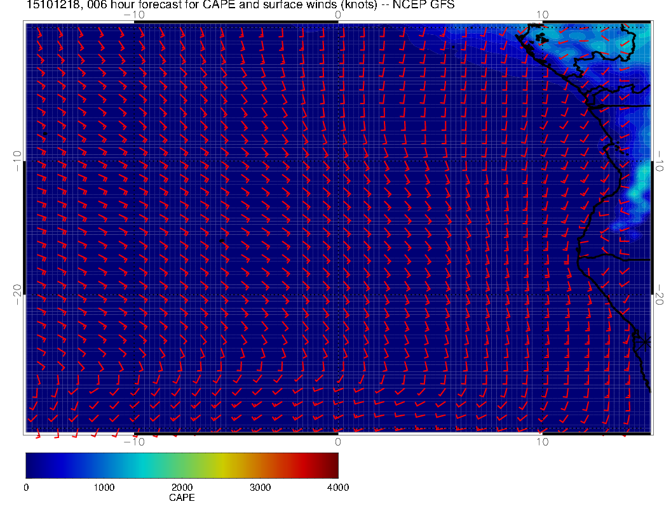Click the black star marker on the coast
Viewport: 671px width, 518px height.
pyautogui.click(x=645, y=342)
